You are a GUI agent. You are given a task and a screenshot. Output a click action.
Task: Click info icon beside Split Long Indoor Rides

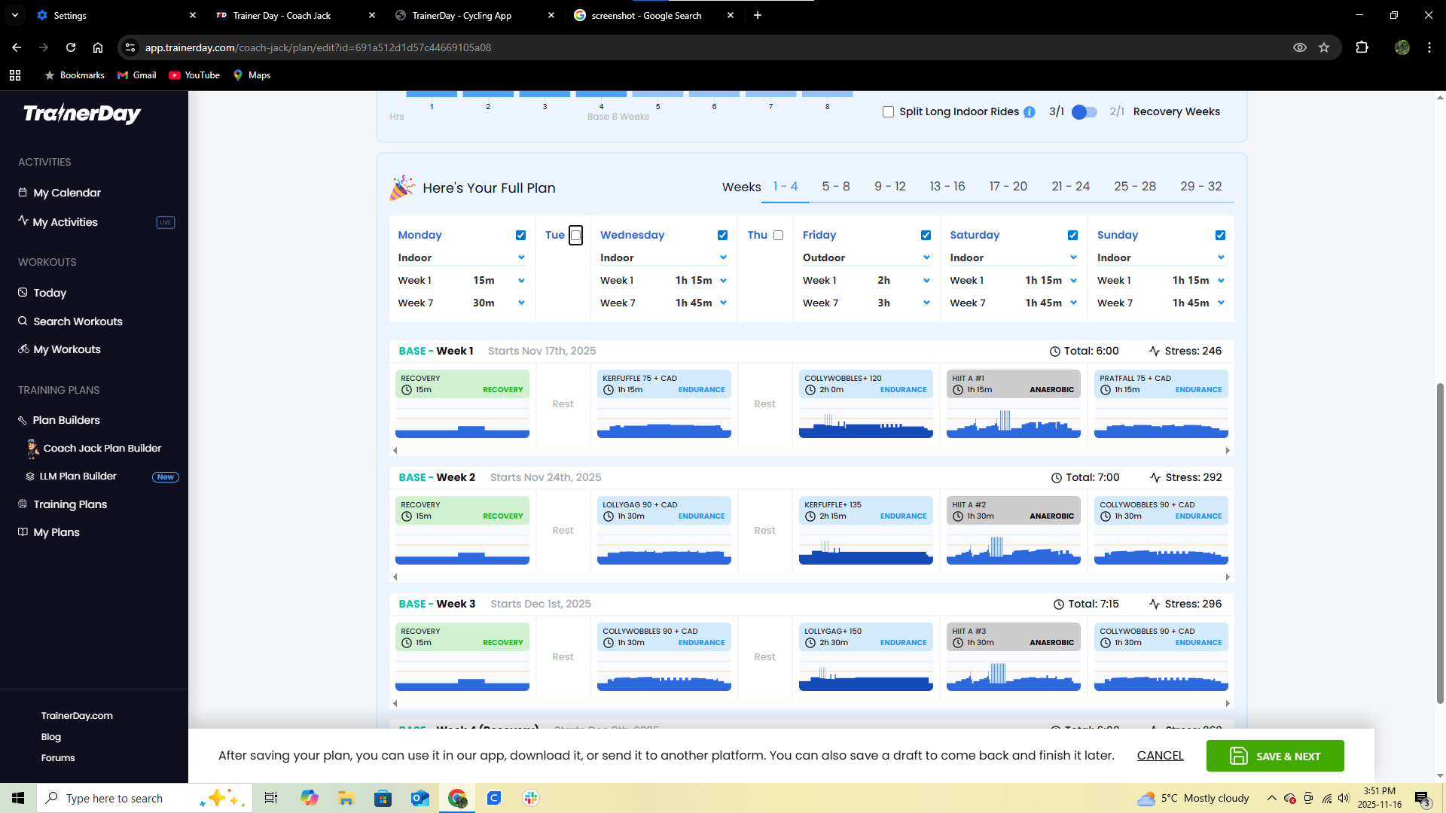(x=1029, y=112)
